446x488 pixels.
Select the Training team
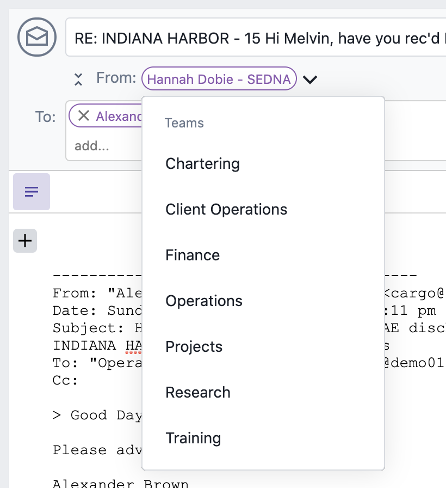click(193, 438)
